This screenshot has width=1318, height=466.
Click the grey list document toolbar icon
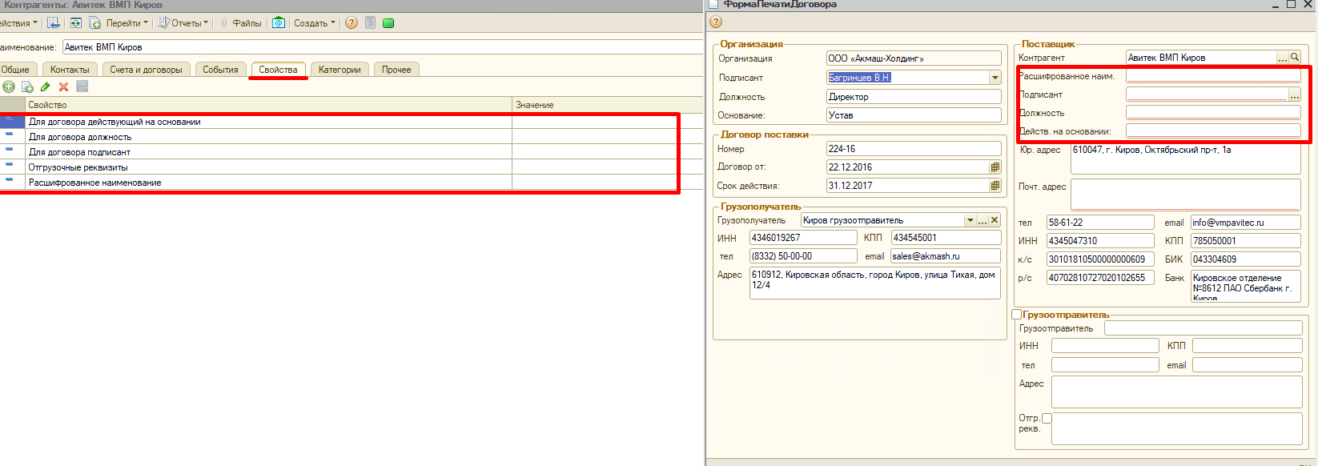pyautogui.click(x=370, y=22)
